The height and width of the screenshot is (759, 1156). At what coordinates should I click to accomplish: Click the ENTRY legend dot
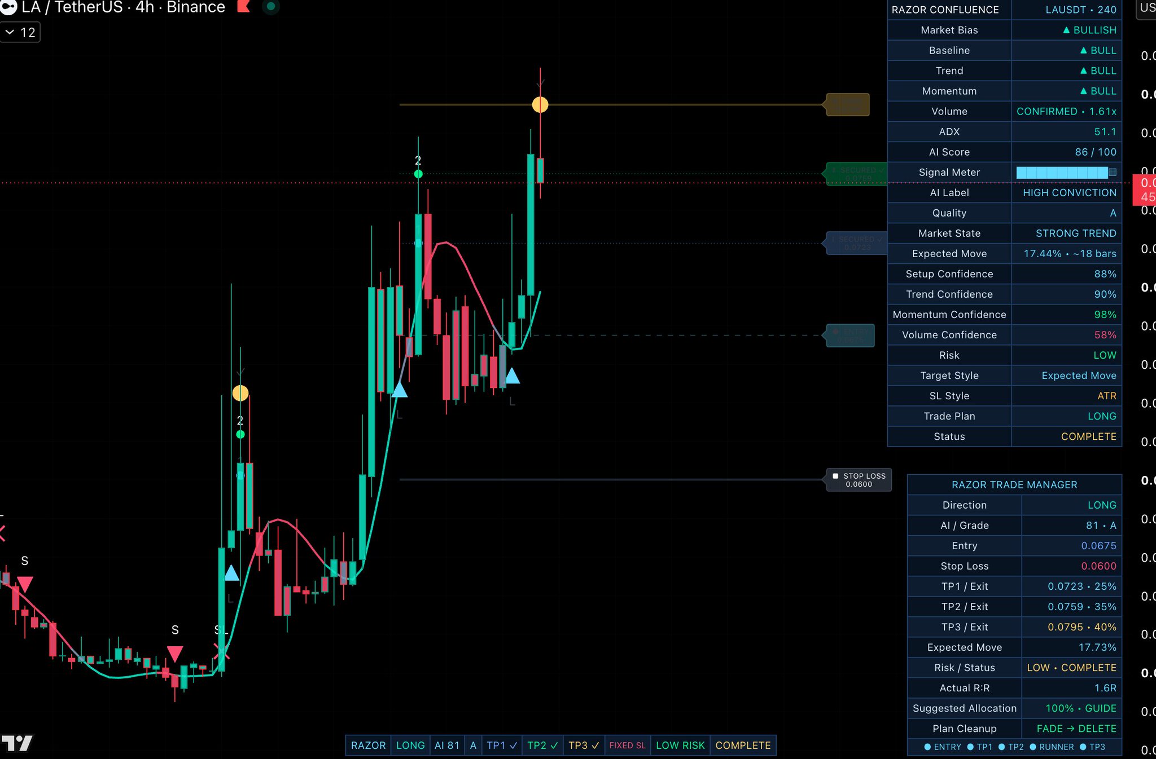(x=927, y=747)
